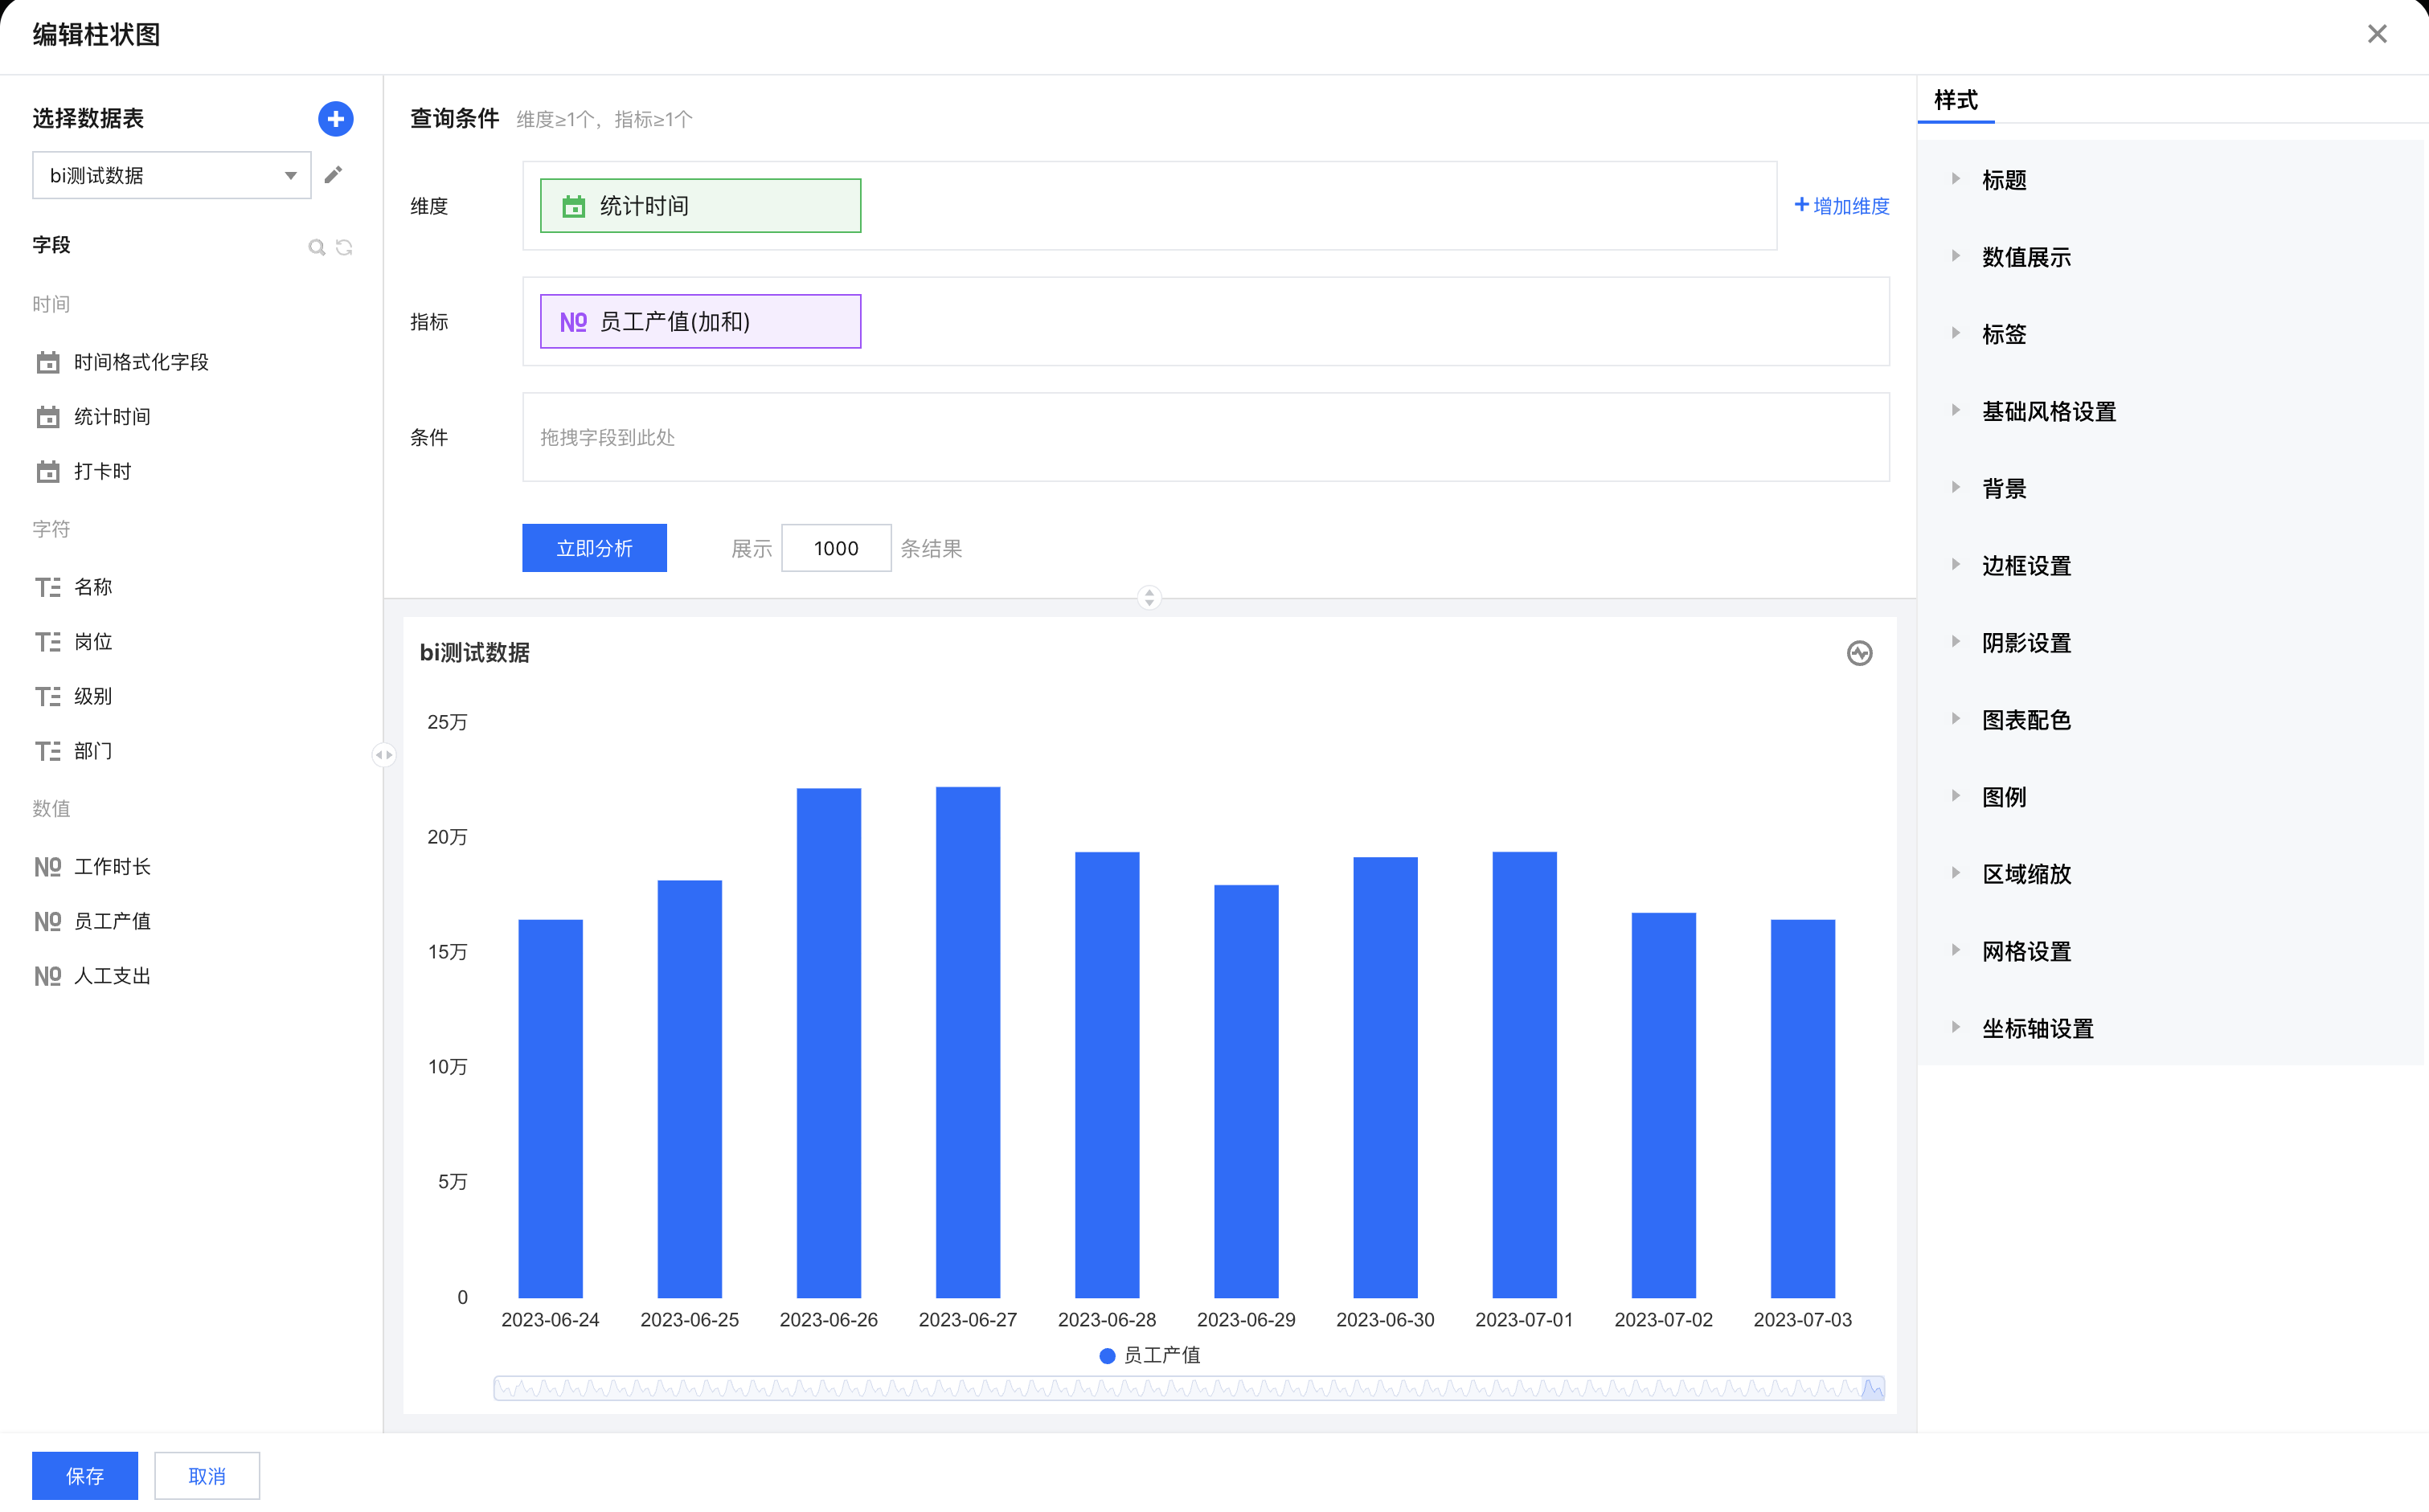Click the 增加维度 link
Image resolution: width=2429 pixels, height=1512 pixels.
(1841, 206)
